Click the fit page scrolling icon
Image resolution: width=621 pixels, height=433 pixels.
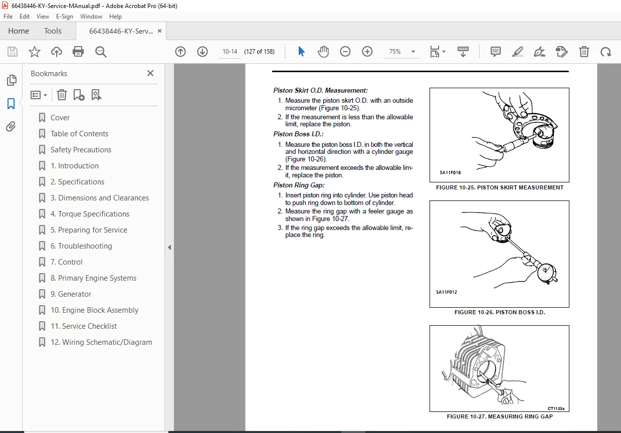(435, 52)
